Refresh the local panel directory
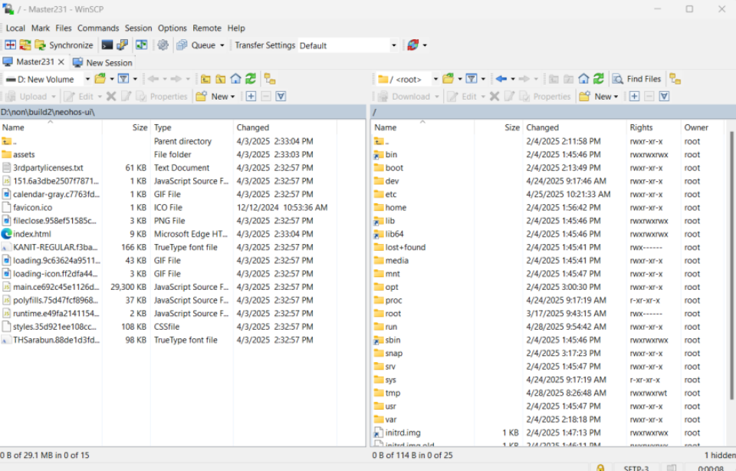 pos(251,79)
